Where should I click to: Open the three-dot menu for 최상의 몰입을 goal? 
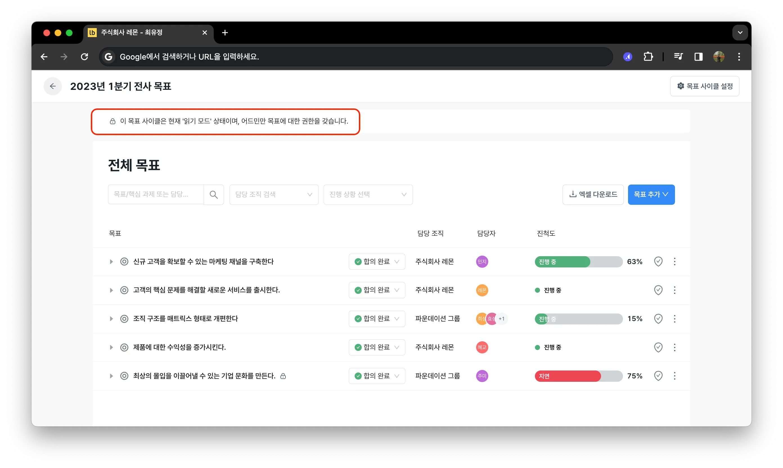[675, 376]
